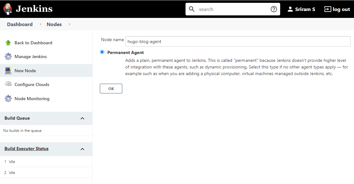Click the user avatar icon beside Sriram S
The width and height of the screenshot is (354, 184).
point(290,9)
